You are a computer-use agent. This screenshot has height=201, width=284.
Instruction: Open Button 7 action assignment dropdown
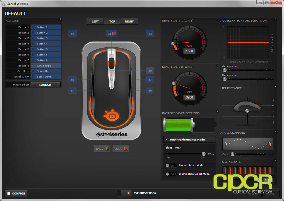tap(46, 60)
